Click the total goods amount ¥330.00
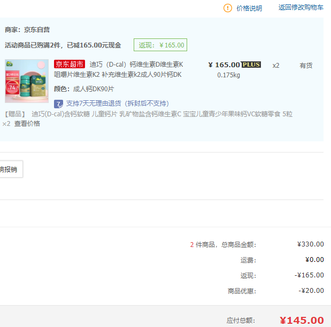 coord(311,244)
